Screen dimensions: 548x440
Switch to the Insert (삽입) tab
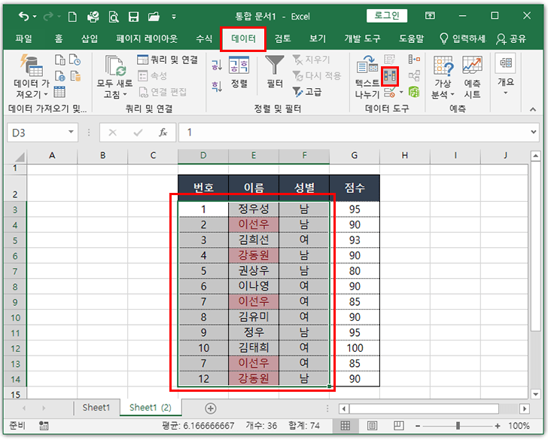point(90,38)
